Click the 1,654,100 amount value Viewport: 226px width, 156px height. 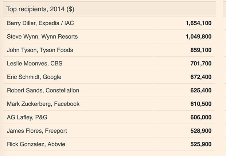(x=199, y=23)
